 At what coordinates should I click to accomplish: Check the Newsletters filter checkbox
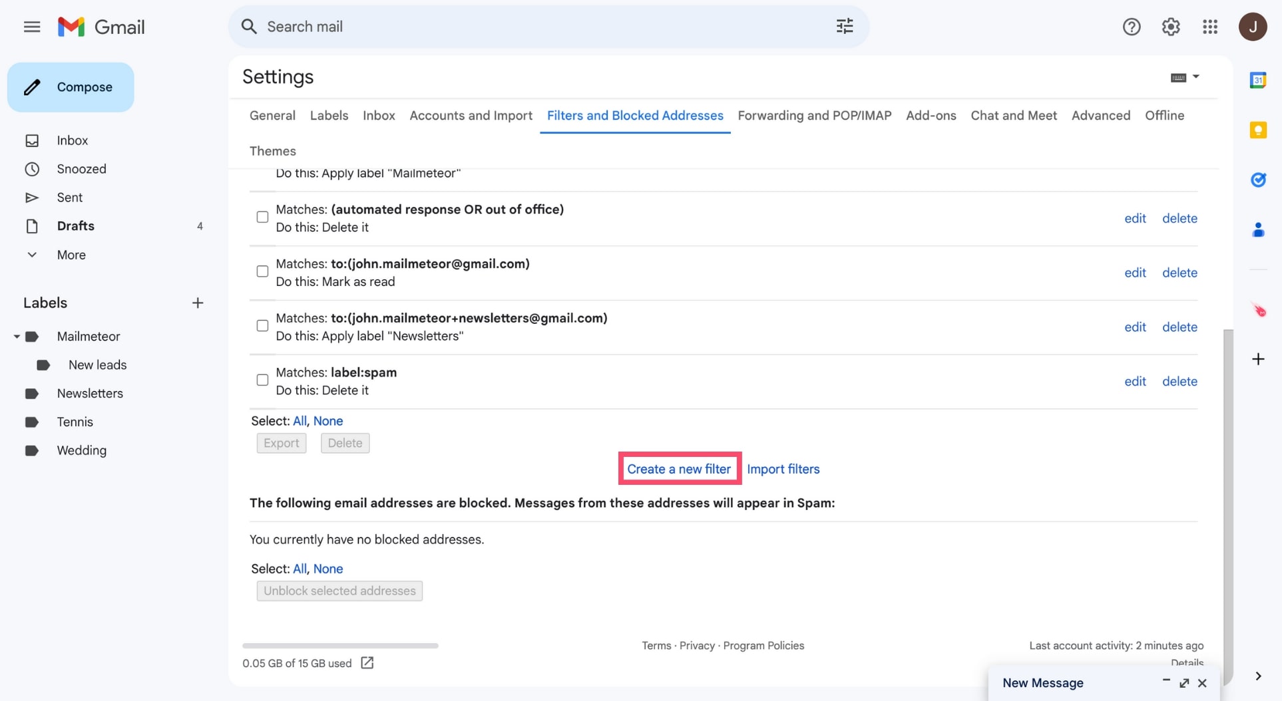262,325
